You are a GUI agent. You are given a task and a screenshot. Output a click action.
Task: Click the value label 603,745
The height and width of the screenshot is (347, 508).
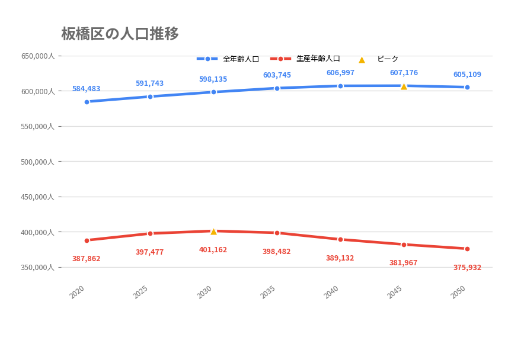point(277,75)
